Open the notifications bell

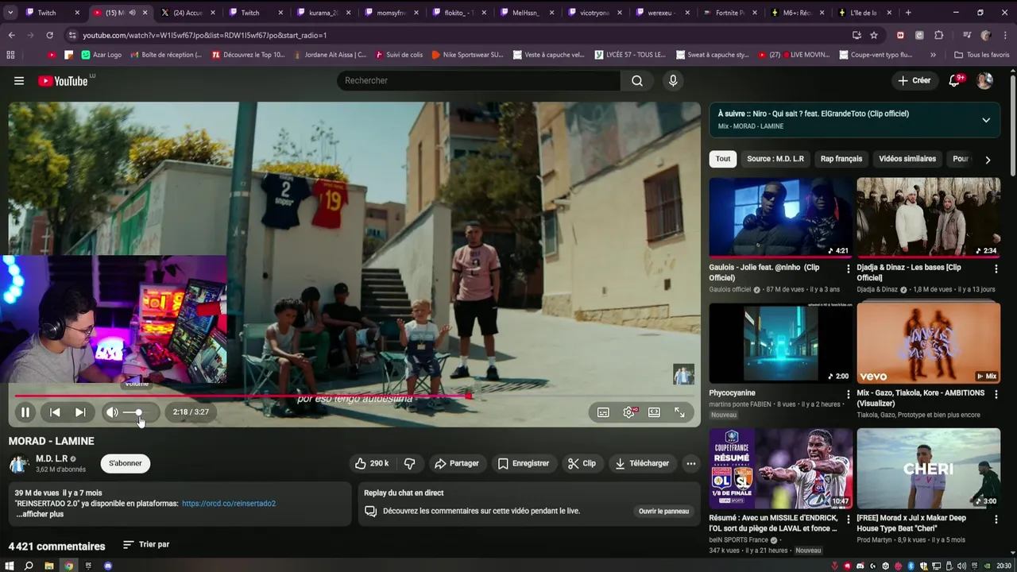(x=954, y=81)
